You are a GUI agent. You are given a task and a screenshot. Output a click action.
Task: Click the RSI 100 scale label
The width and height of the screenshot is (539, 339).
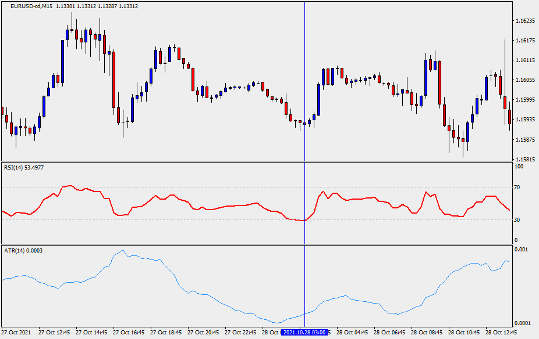pyautogui.click(x=518, y=167)
